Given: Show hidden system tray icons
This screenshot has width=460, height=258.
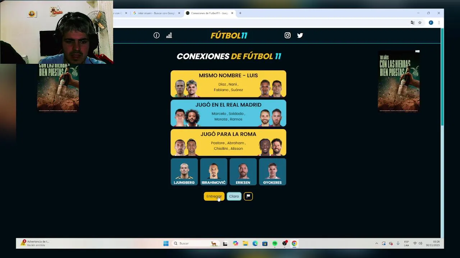Looking at the screenshot, I should pos(377,243).
